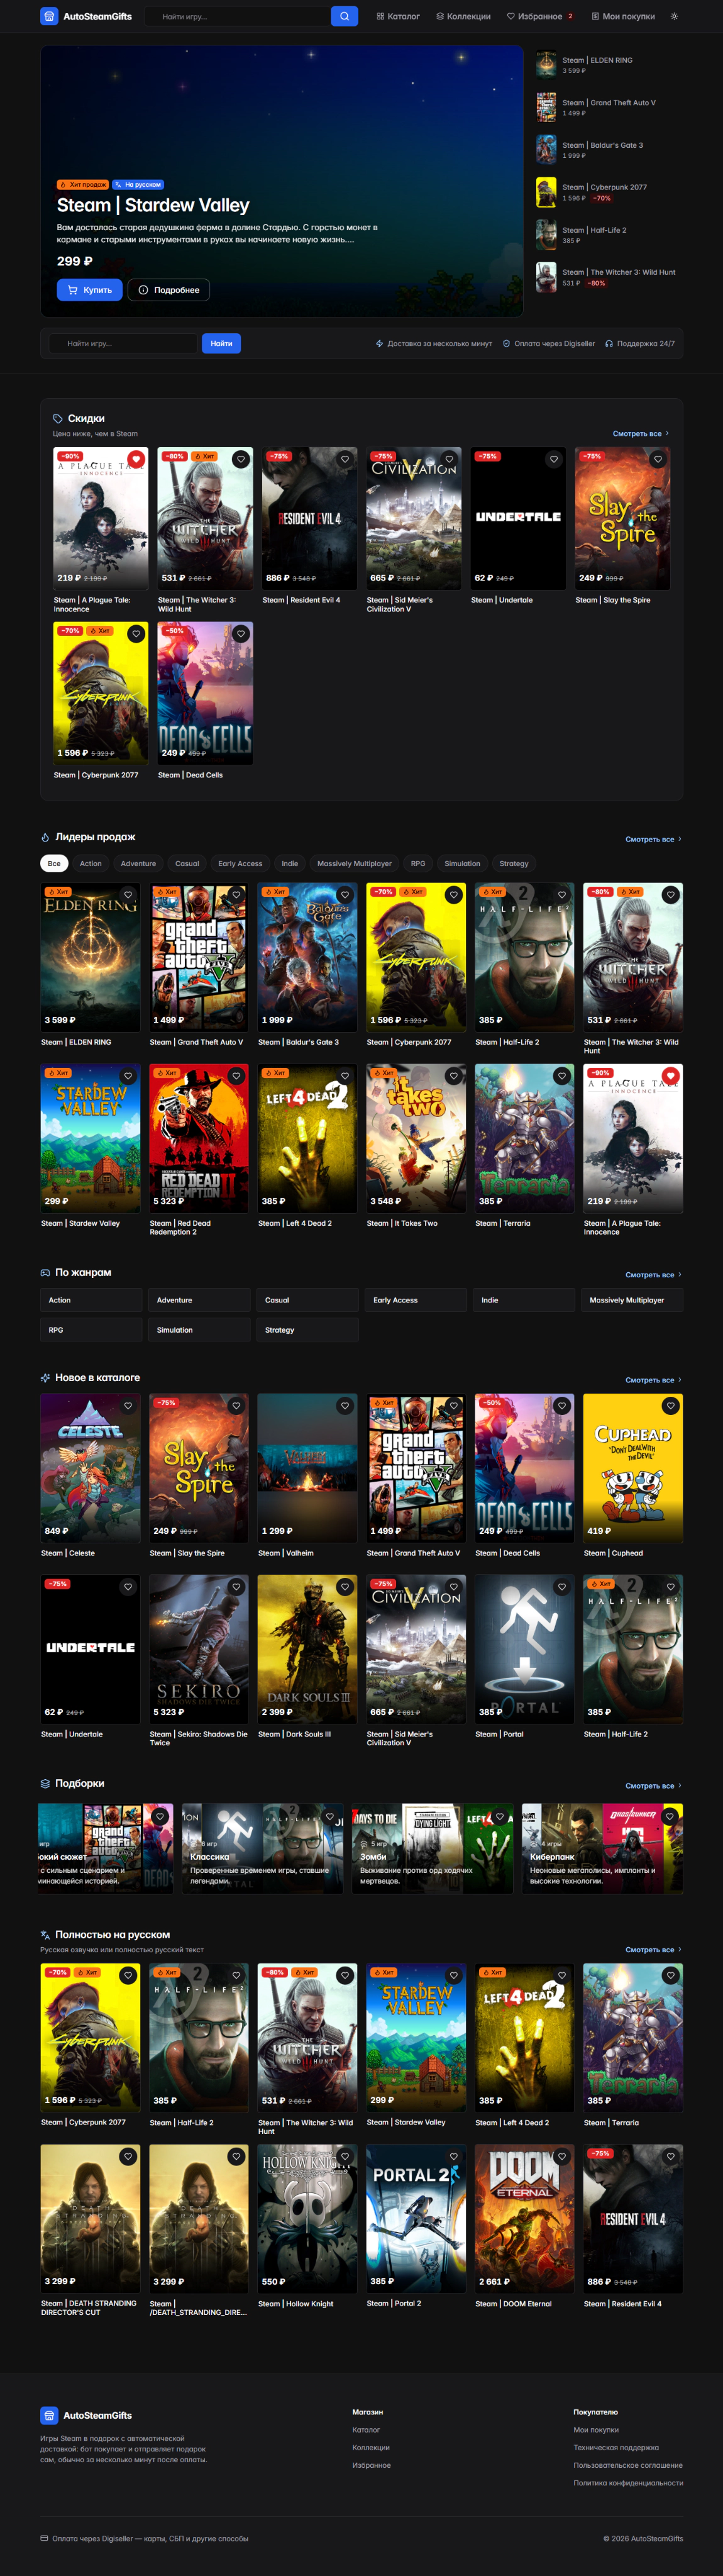The width and height of the screenshot is (723, 2576).
Task: Open Мои покупки in header
Action: coord(623,16)
